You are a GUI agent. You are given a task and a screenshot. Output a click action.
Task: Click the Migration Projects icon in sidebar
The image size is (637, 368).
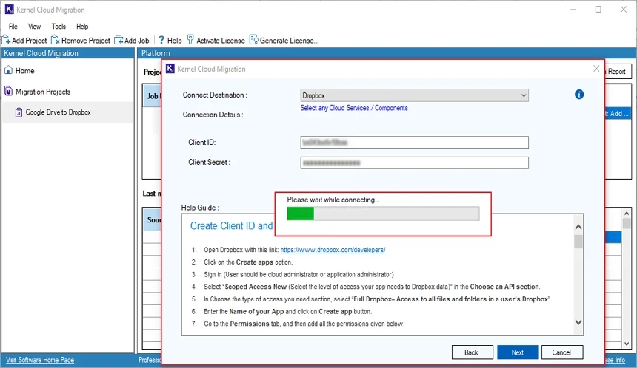[8, 91]
